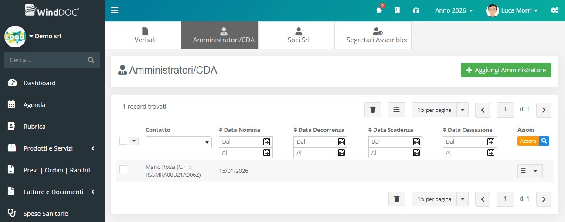Open the notifications bell icon
Image resolution: width=565 pixels, height=222 pixels.
(379, 10)
